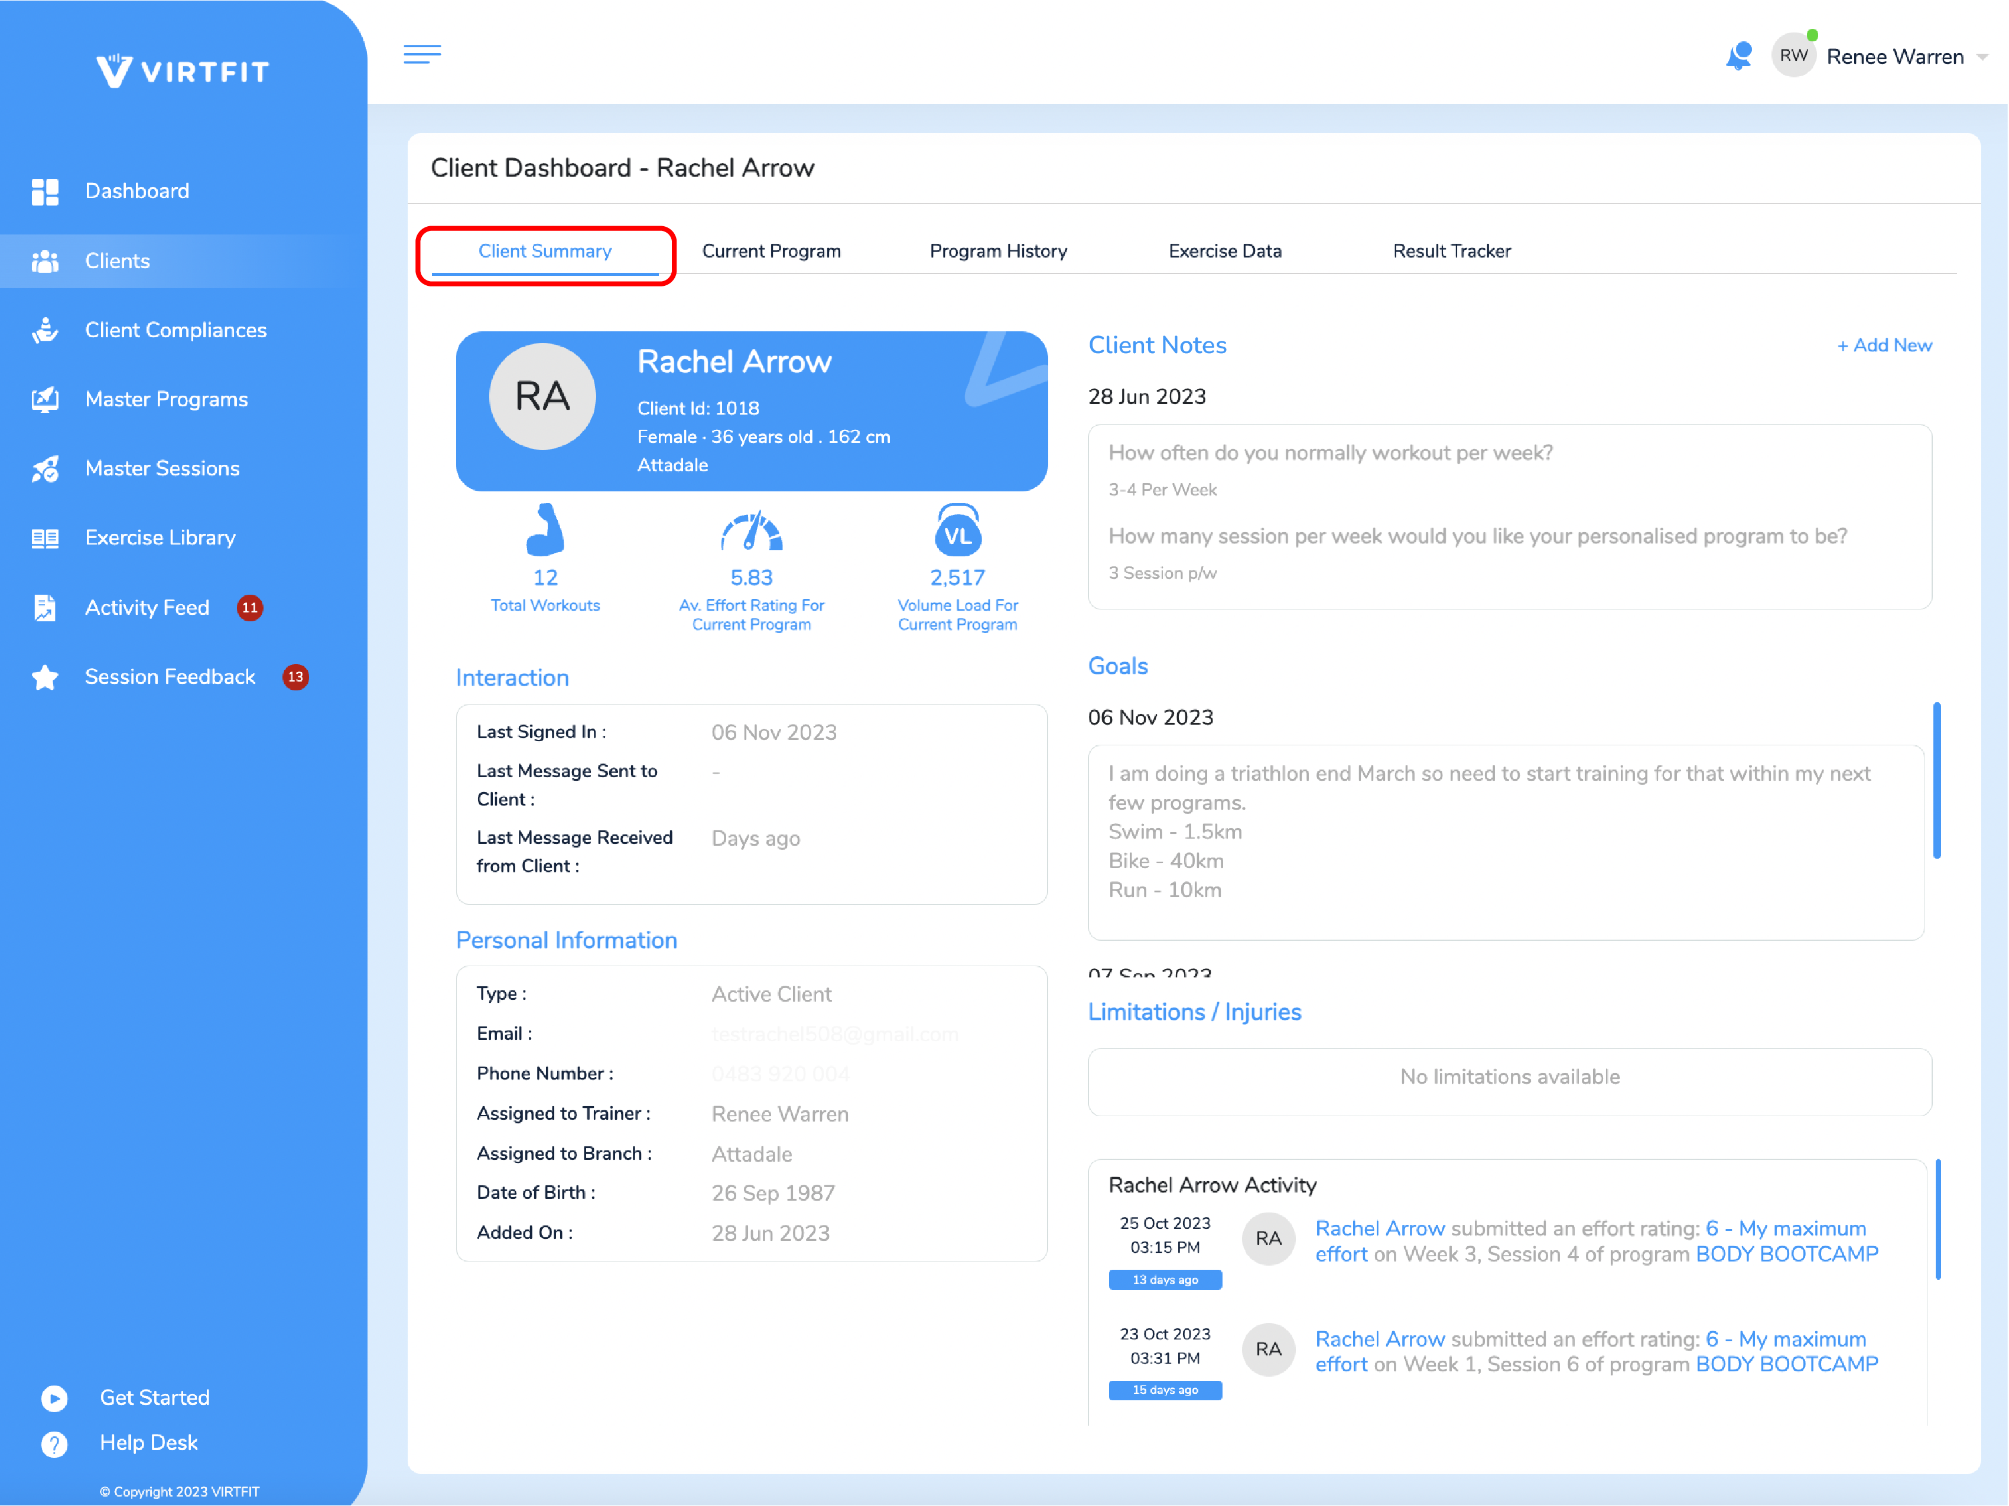Image resolution: width=2009 pixels, height=1506 pixels.
Task: Click Rachel Arrow link in 23 Oct activity
Action: [x=1380, y=1340]
